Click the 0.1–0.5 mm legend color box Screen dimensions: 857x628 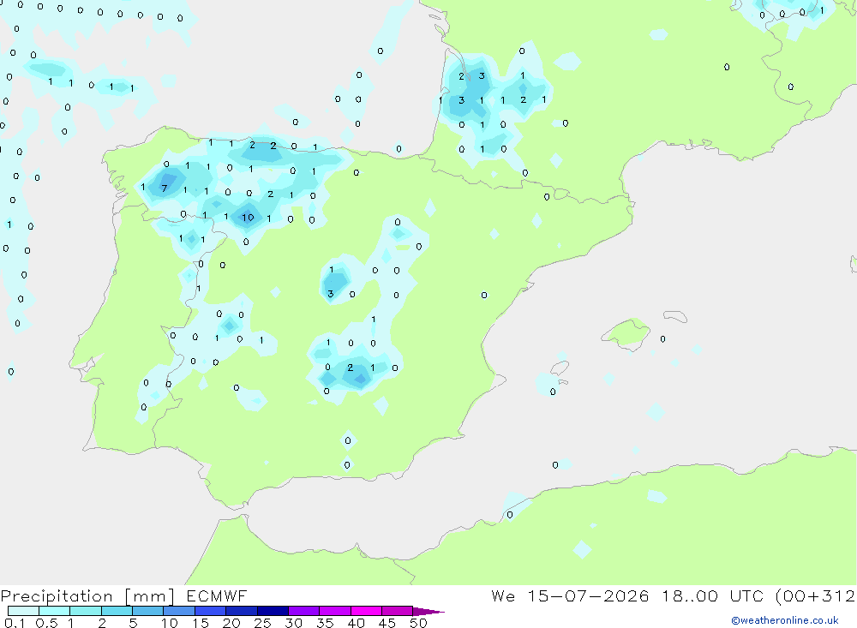point(23,611)
